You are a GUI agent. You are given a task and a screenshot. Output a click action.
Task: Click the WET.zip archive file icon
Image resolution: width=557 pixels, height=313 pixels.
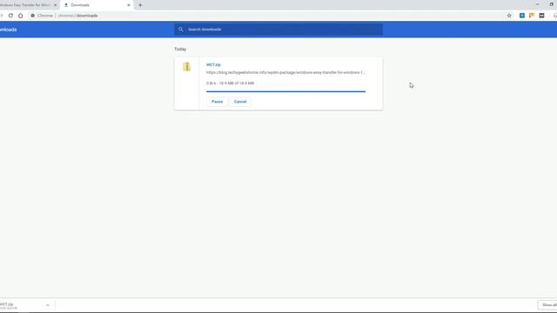pos(186,67)
